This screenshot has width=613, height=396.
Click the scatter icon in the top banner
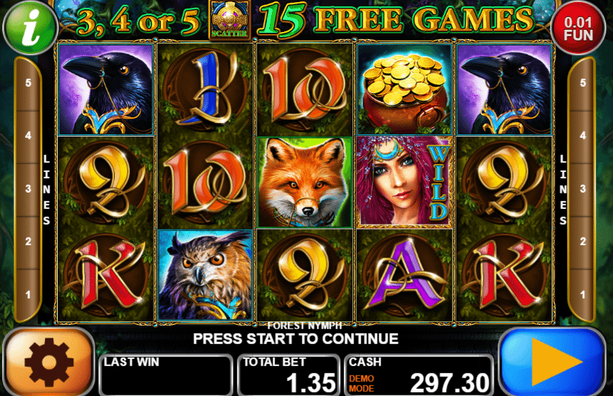coord(229,20)
